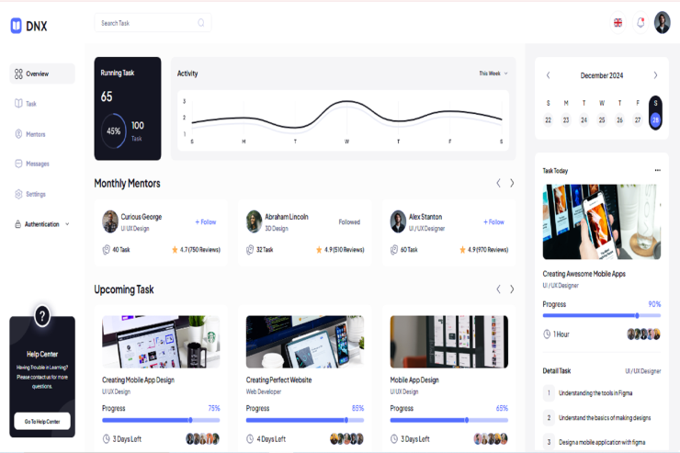Toggle Followed status for Abraham Lincoln
Viewport: 680px width, 453px height.
tap(349, 221)
